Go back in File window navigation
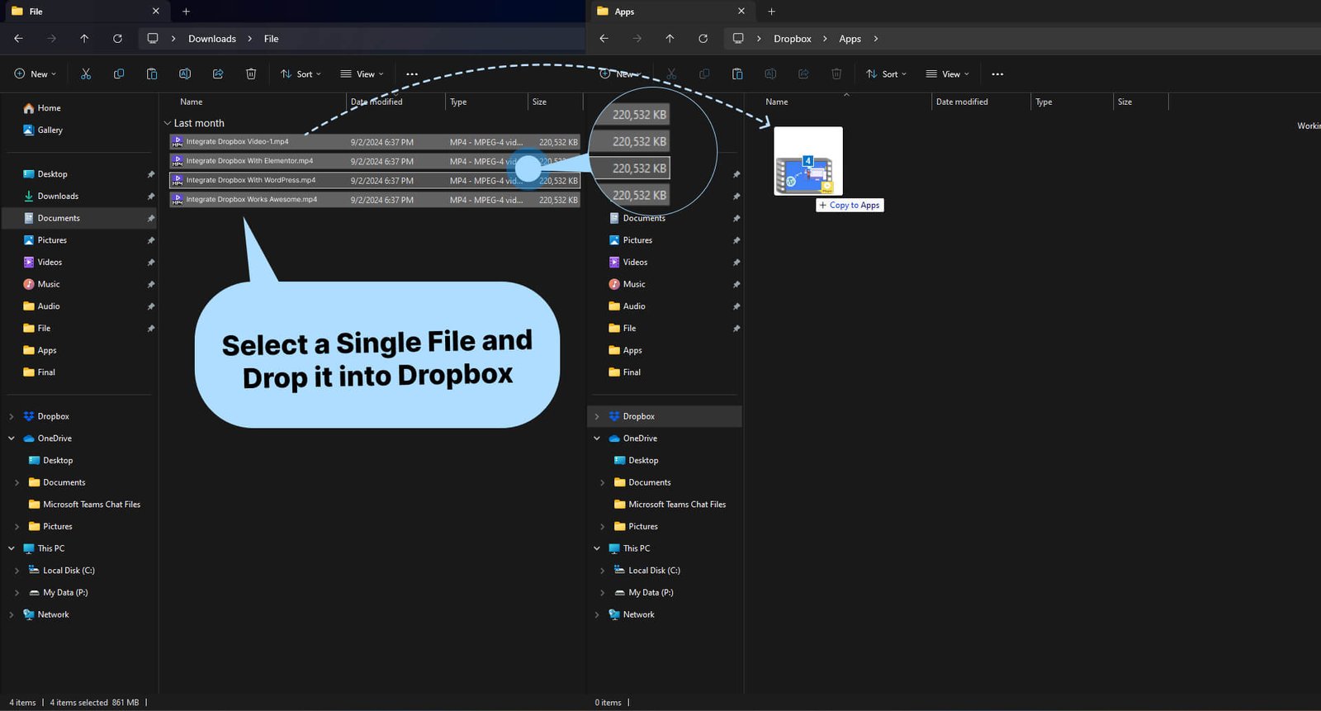Image resolution: width=1321 pixels, height=711 pixels. (x=18, y=39)
